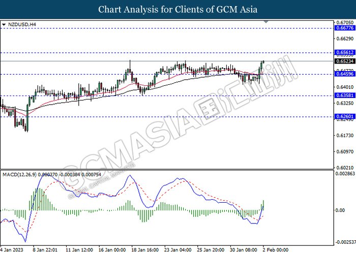Click the NZDUSD,H4 chart label
Viewport: 356px width, 254px height.
[22, 24]
